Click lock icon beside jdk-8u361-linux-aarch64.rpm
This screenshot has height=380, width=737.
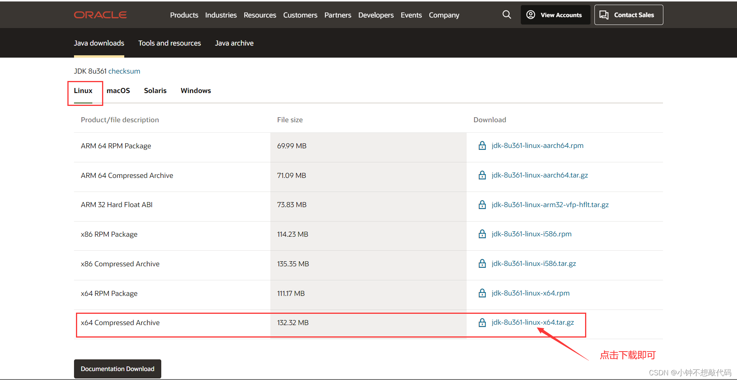click(x=482, y=146)
